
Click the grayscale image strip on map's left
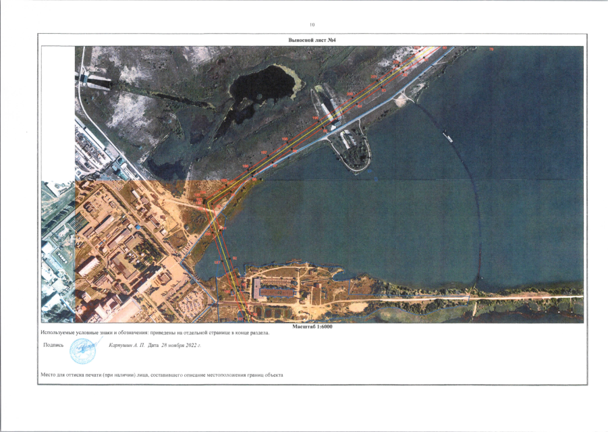coord(58,251)
